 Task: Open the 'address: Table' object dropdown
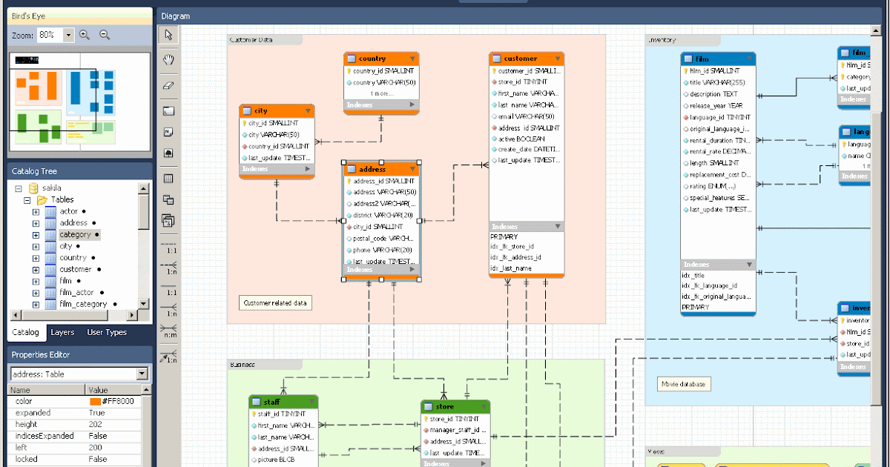pos(142,374)
